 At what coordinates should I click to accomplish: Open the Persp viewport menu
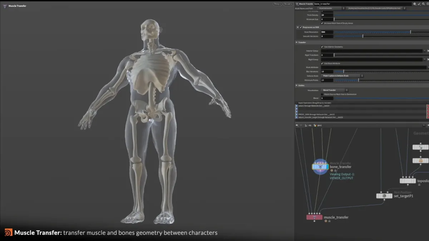click(x=277, y=4)
